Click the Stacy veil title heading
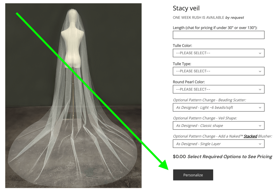 coord(186,8)
